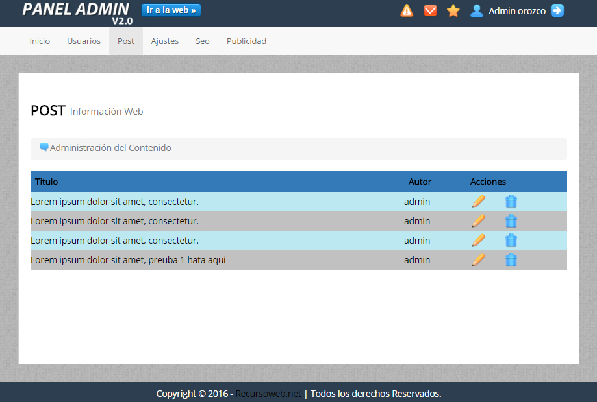Go to the Usuarios menu section
Screen dimensions: 597x402
[x=84, y=41]
